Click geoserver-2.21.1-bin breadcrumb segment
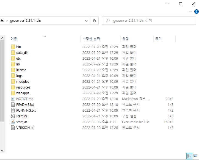This screenshot has width=199, height=160. pyautogui.click(x=26, y=21)
